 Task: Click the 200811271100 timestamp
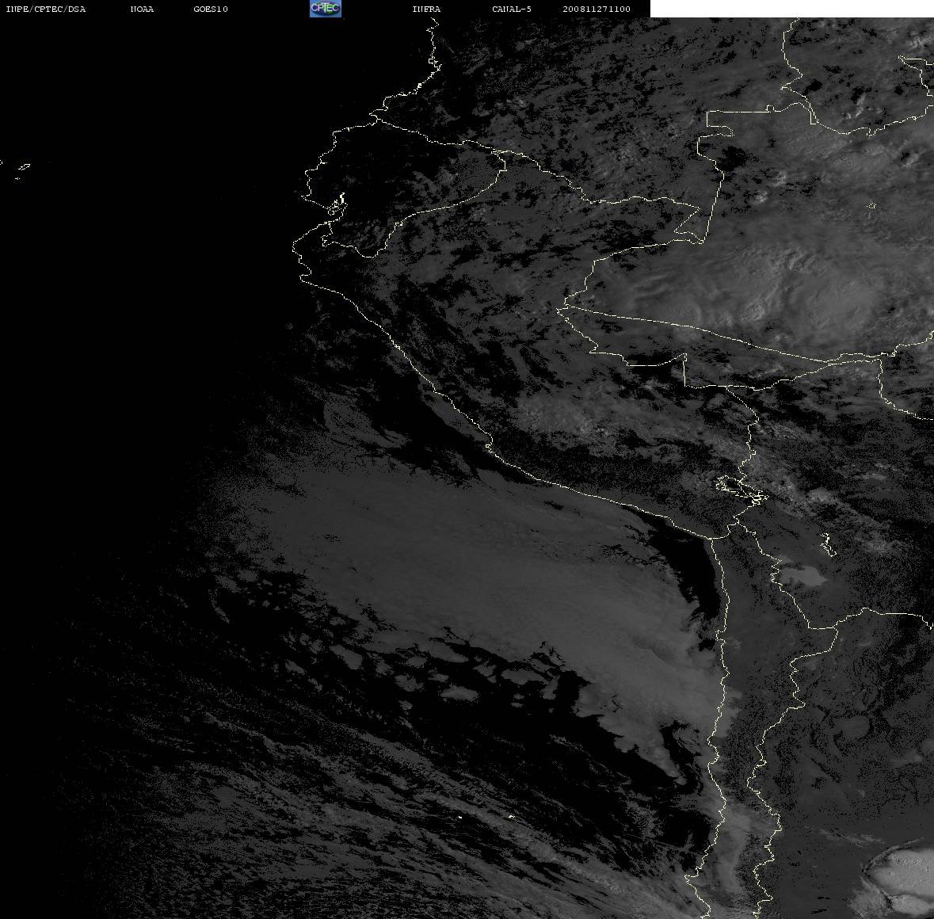tap(597, 9)
